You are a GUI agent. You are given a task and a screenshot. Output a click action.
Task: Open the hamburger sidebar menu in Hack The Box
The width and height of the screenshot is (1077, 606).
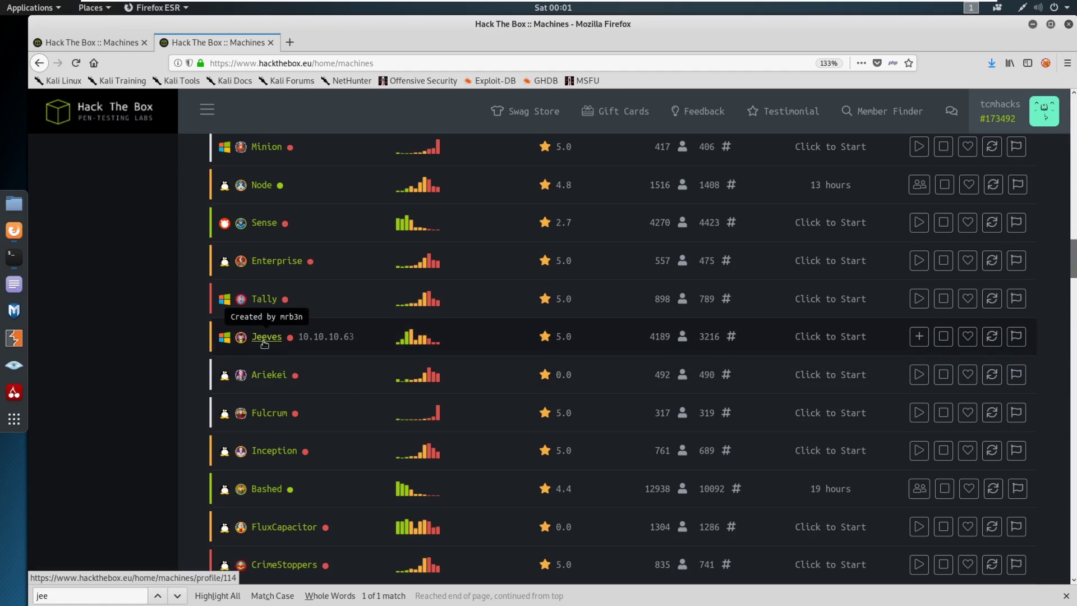point(207,109)
